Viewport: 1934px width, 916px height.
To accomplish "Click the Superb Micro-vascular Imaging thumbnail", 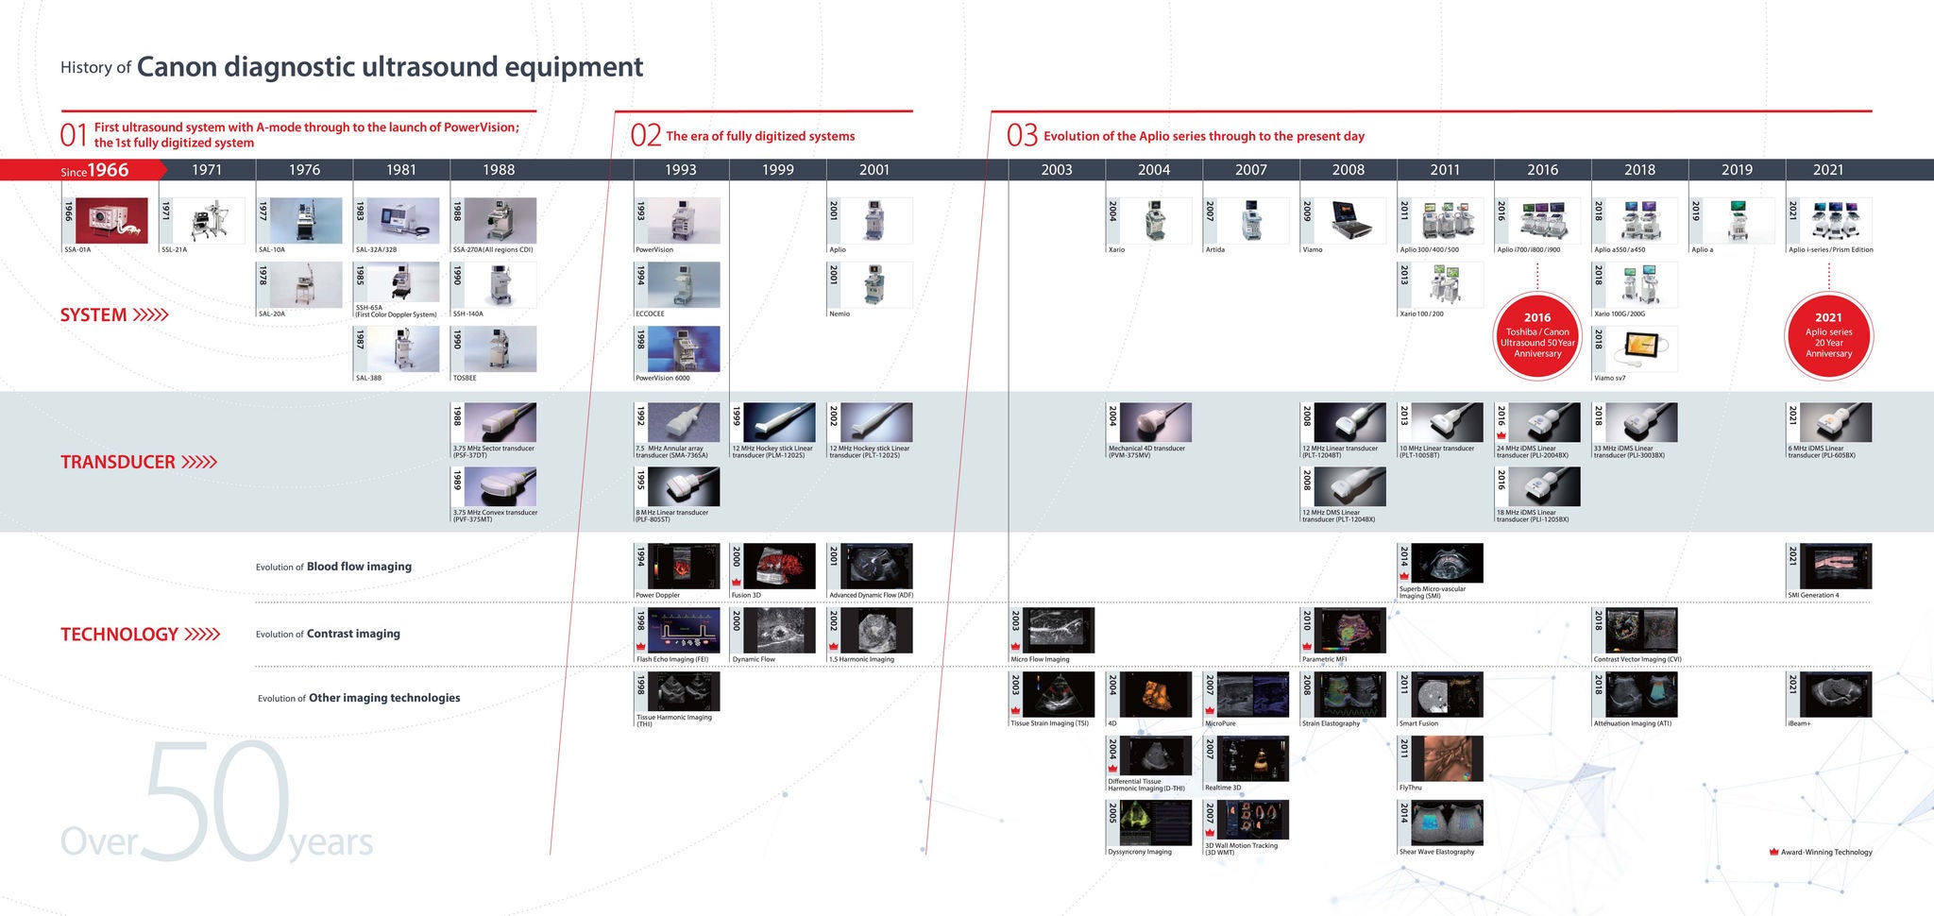I will pyautogui.click(x=1448, y=563).
